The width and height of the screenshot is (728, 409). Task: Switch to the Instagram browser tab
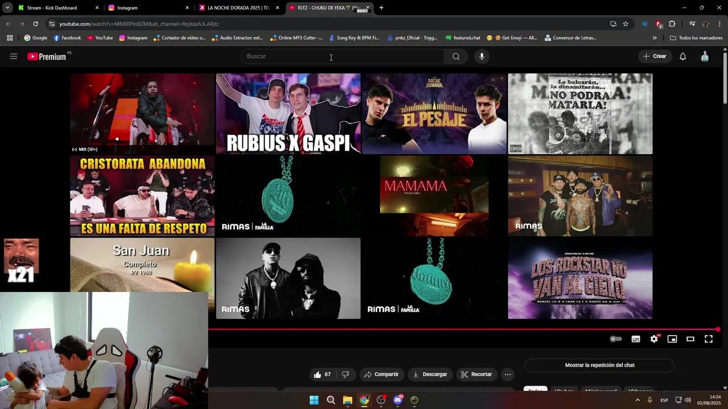tap(148, 8)
